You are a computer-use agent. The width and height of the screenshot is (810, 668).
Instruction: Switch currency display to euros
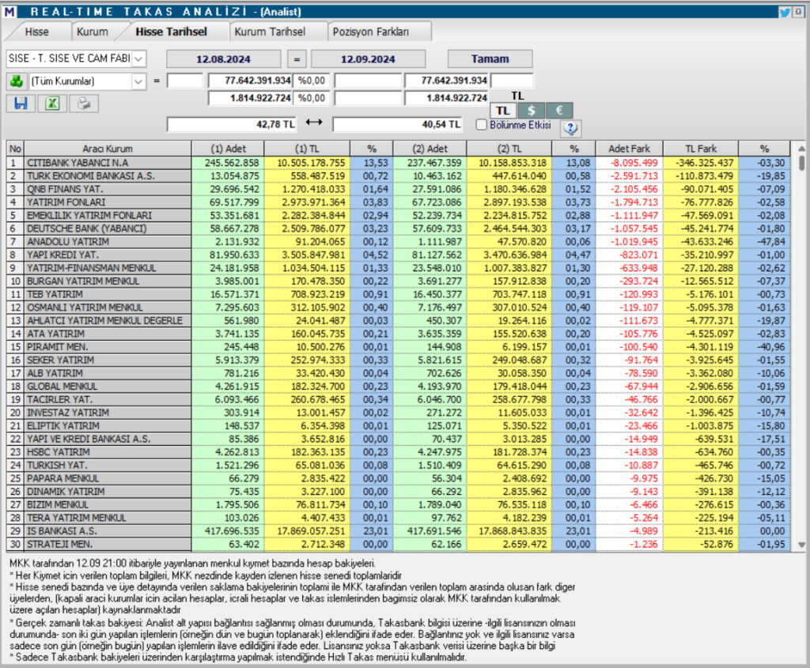tap(558, 111)
